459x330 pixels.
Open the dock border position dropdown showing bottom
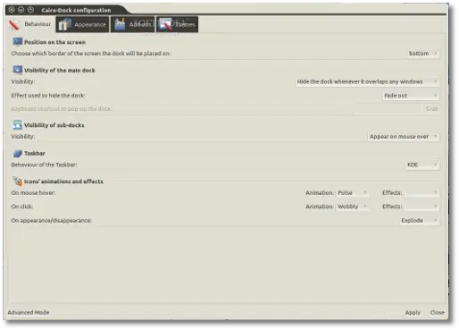tap(423, 54)
